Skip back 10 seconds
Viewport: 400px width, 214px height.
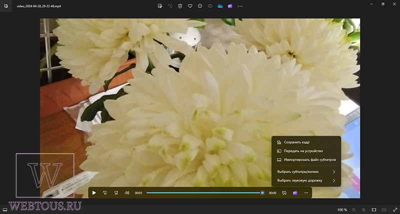point(105,193)
